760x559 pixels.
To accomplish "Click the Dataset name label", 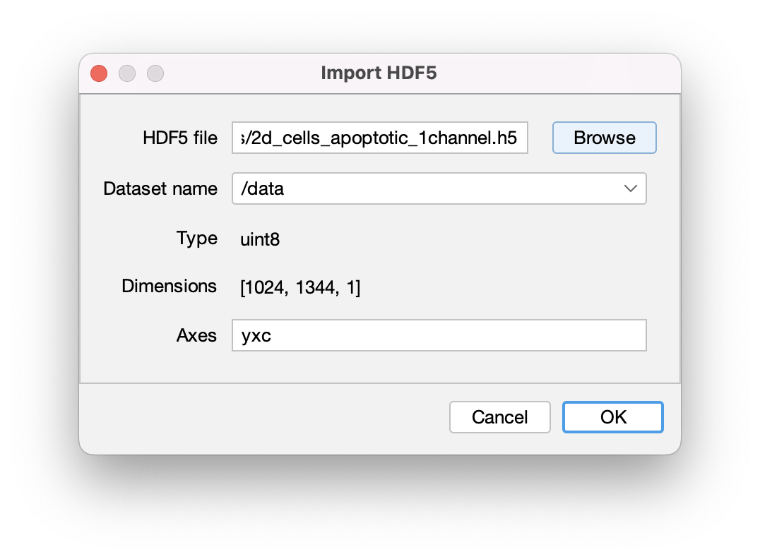I will tap(160, 188).
